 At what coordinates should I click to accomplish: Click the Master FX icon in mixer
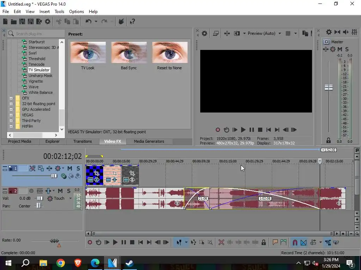(325, 49)
